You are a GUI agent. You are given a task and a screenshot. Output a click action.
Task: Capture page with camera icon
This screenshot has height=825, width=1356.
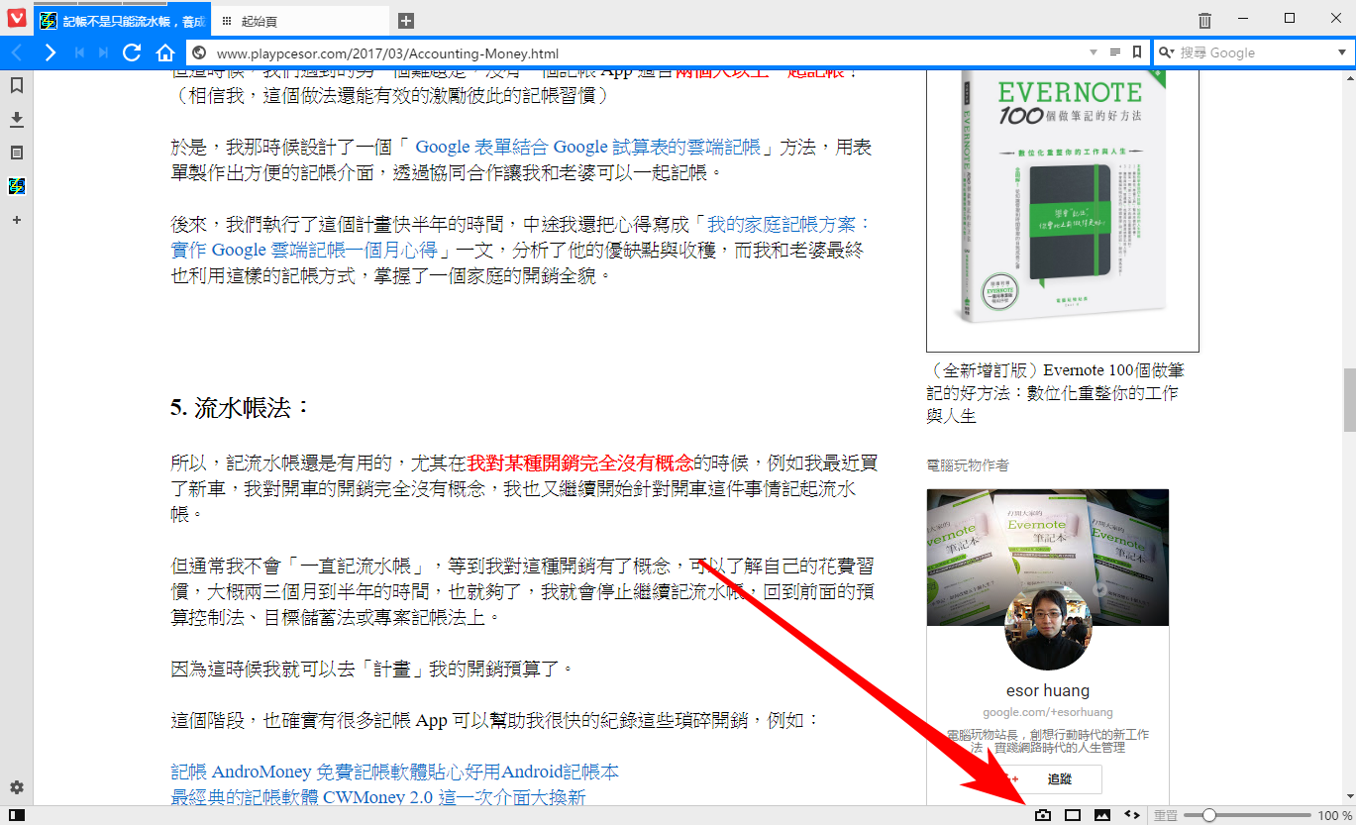[1043, 815]
